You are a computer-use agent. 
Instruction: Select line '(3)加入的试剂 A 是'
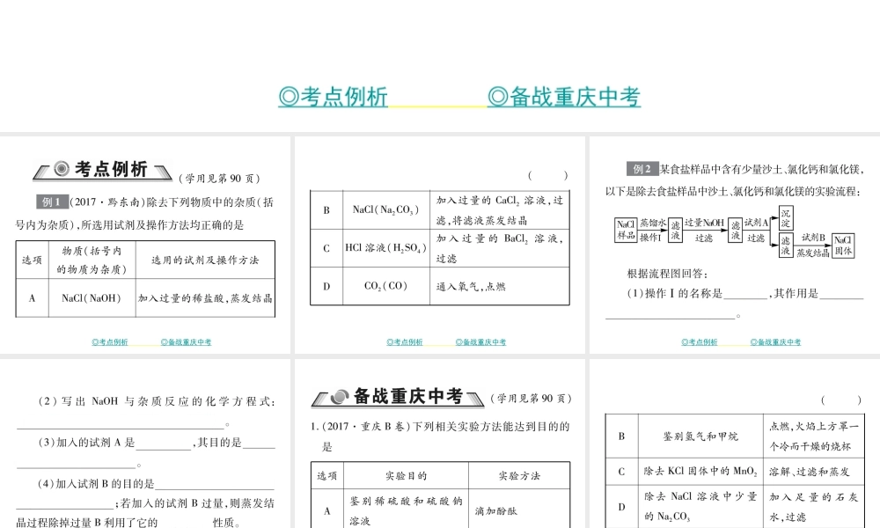click(86, 442)
